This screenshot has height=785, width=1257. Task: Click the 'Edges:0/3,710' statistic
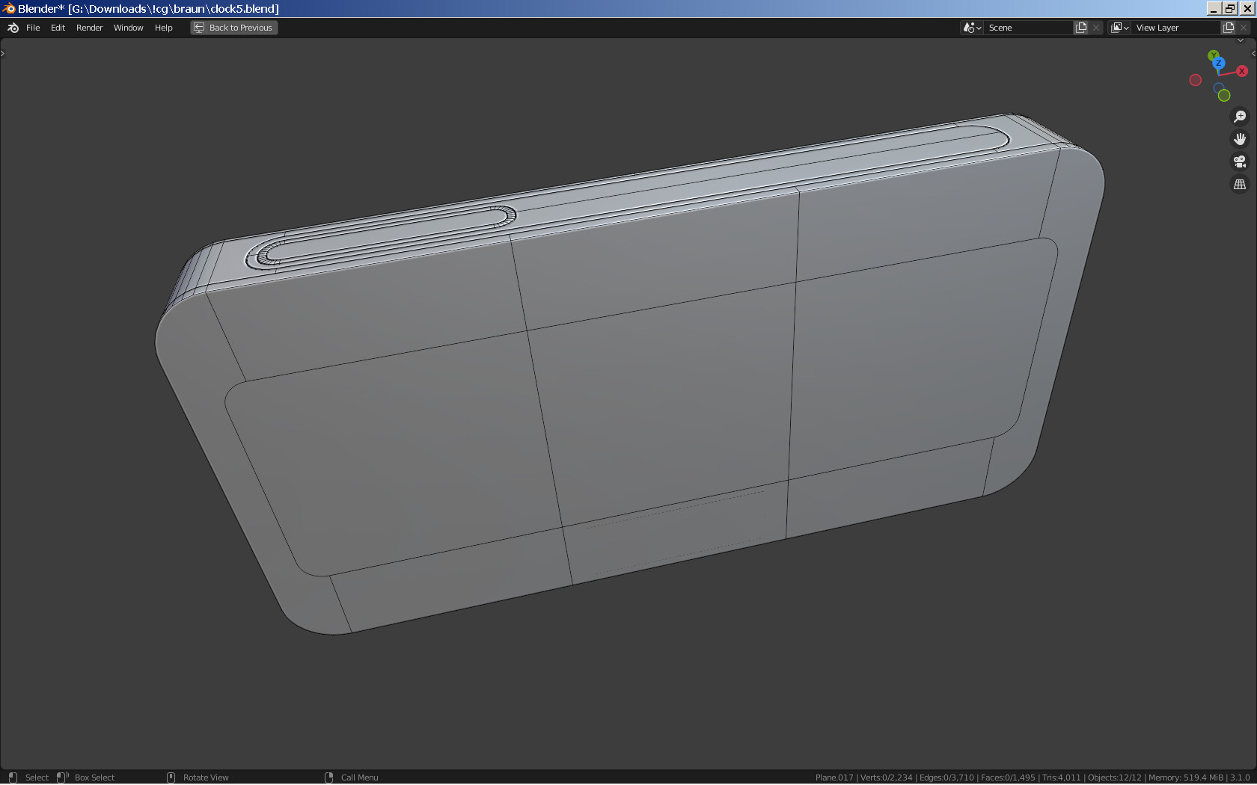[x=946, y=778]
